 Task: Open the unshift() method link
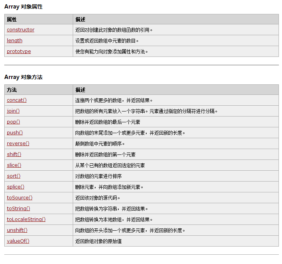click(x=17, y=230)
